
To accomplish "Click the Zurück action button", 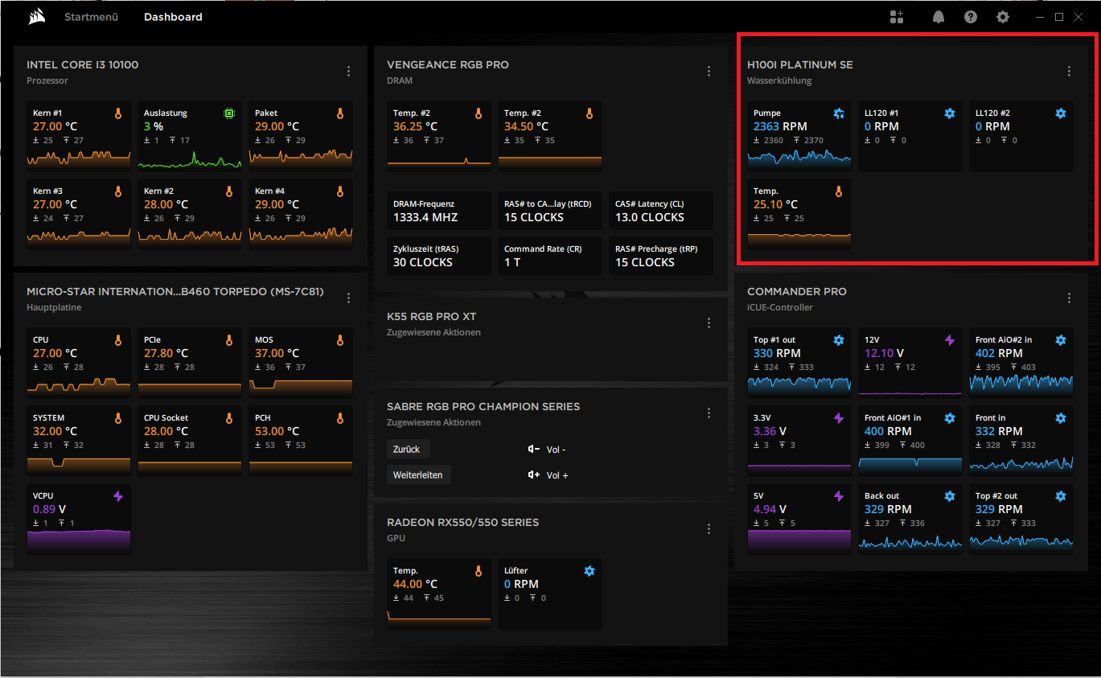I will 407,450.
